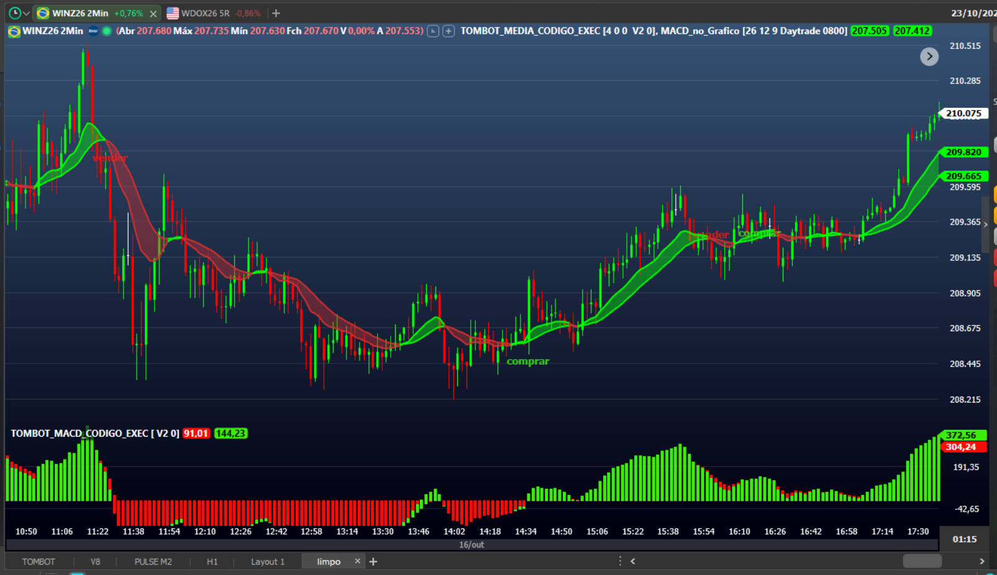Toggle the green connection status dot

click(107, 31)
